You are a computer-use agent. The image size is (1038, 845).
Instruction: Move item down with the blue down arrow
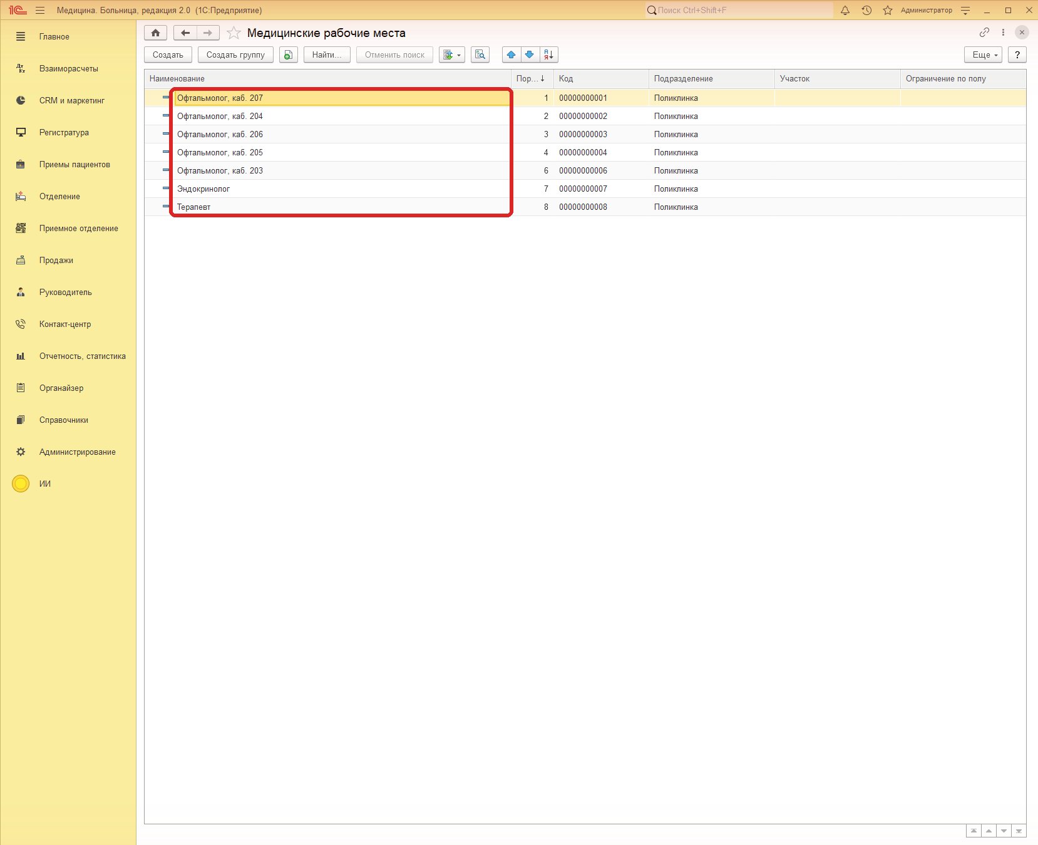click(530, 55)
